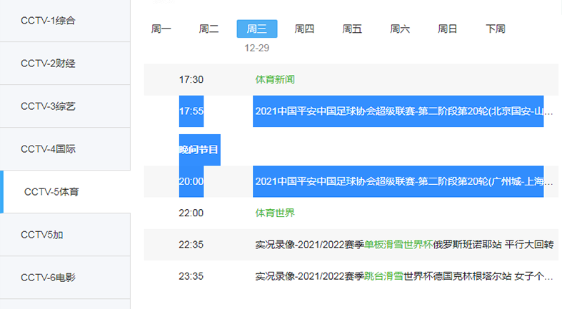This screenshot has height=309, width=562.
Task: Open the 单板滑雪世界杯 link
Action: [398, 245]
